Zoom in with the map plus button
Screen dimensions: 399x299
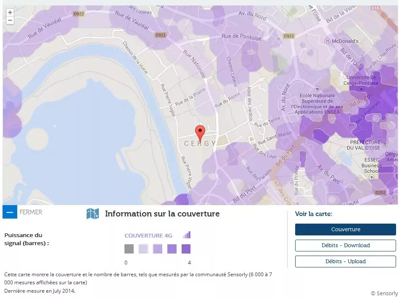click(x=10, y=13)
